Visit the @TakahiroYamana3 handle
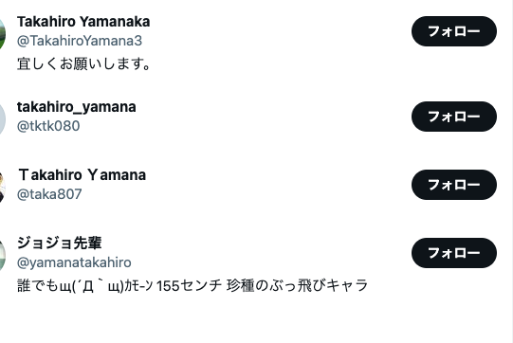Viewport: 513px width, 343px height. (x=80, y=41)
